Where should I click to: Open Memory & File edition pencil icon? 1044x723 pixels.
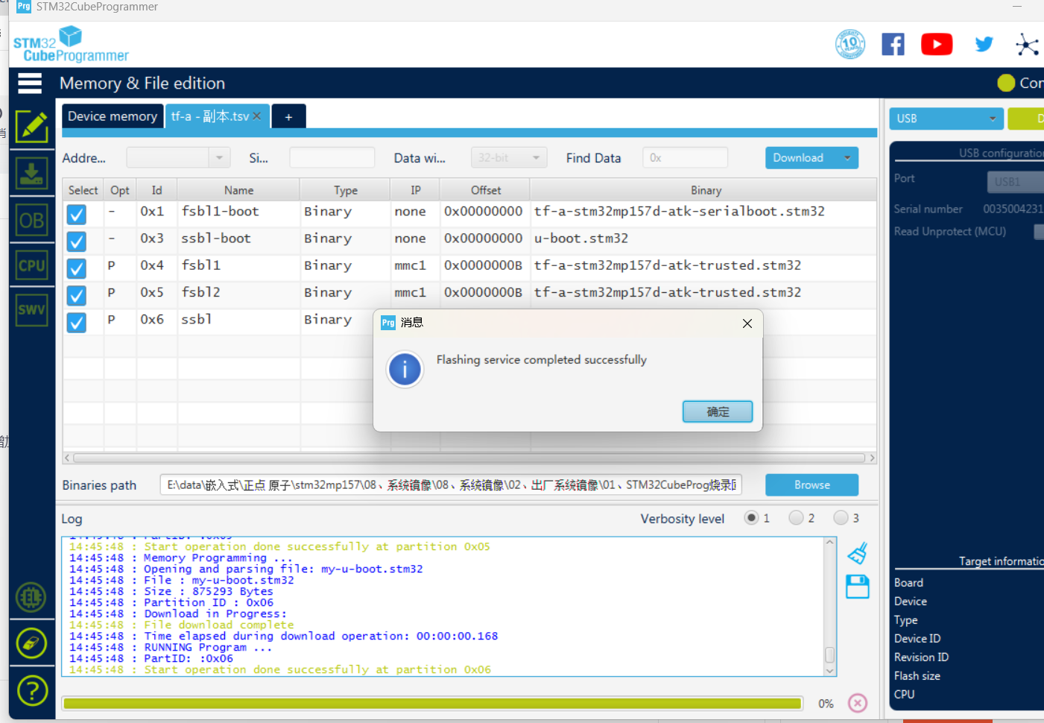(x=32, y=126)
